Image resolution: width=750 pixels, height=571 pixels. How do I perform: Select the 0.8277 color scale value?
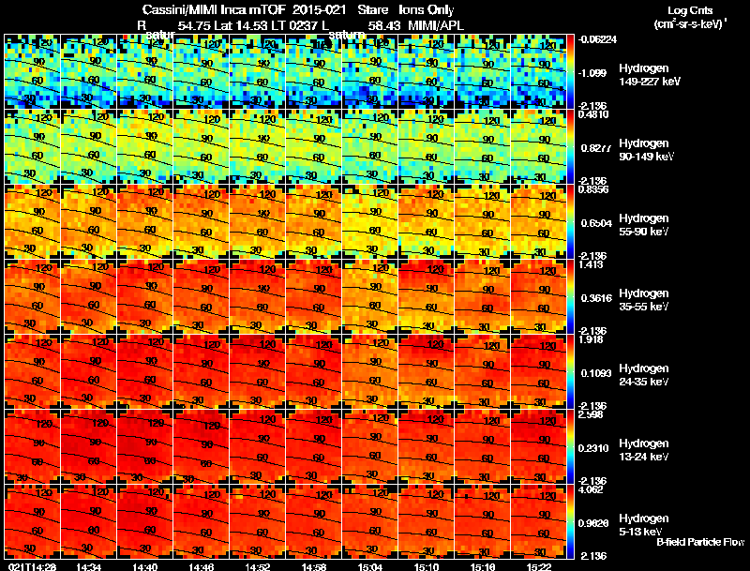click(596, 148)
